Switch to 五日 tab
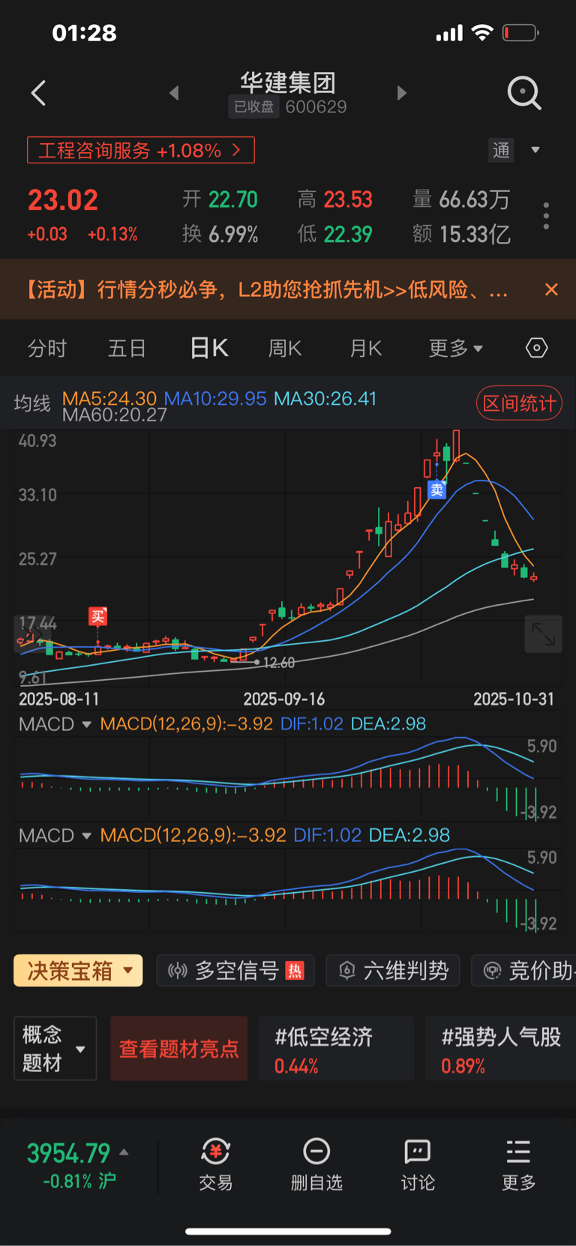The width and height of the screenshot is (576, 1246). click(127, 349)
